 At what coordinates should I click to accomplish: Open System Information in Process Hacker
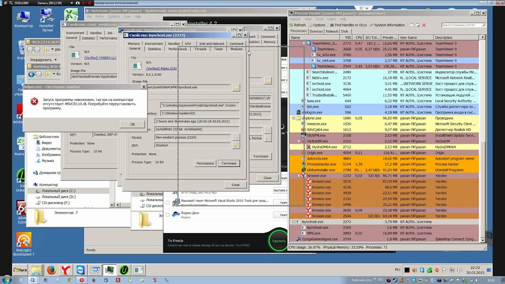click(387, 25)
